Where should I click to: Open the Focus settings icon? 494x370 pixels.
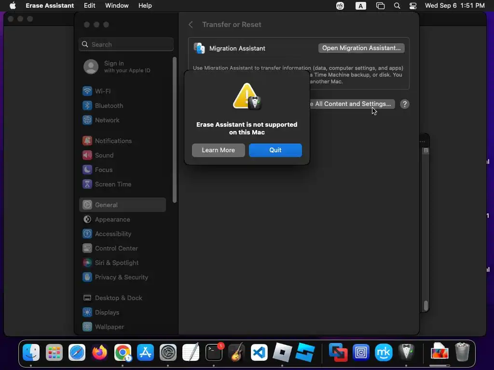point(87,170)
